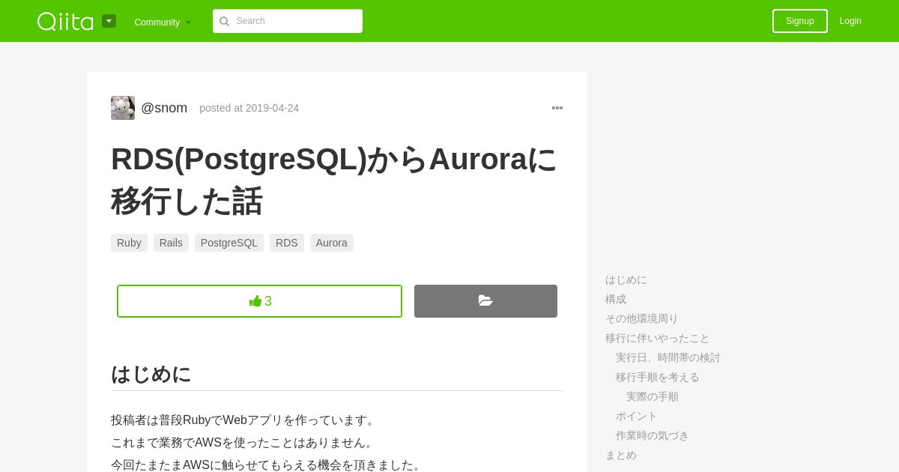Jump to 実際の手順 section
Image resolution: width=899 pixels, height=472 pixels.
tap(653, 396)
